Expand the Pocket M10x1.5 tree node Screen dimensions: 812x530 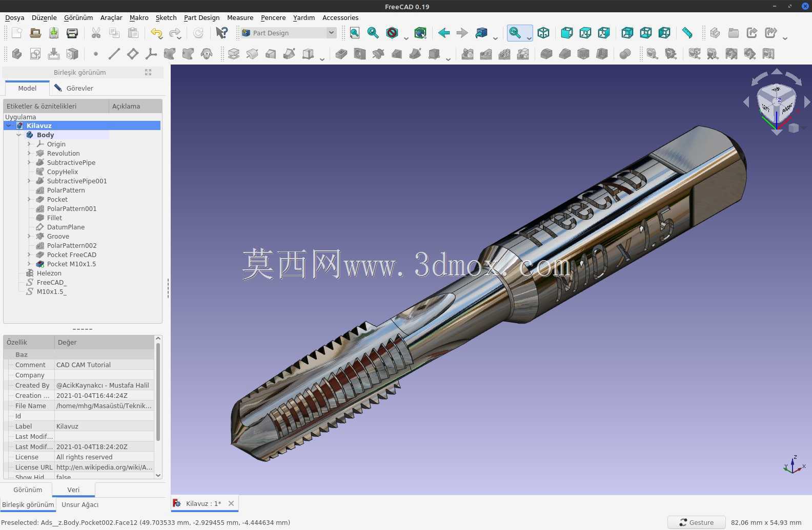29,264
